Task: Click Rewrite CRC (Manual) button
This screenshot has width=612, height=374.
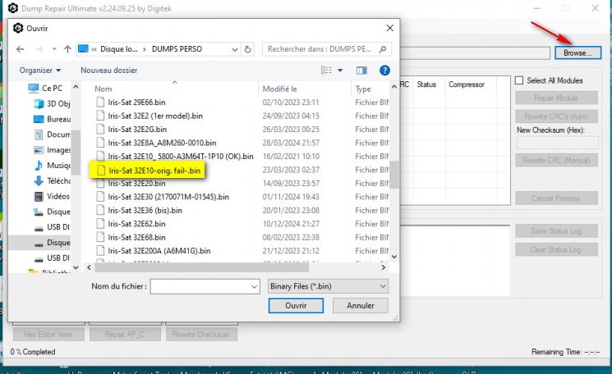Action: pyautogui.click(x=556, y=160)
